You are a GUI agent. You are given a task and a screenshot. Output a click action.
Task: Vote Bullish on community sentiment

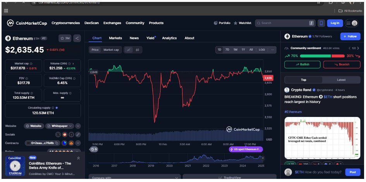[x=302, y=64]
